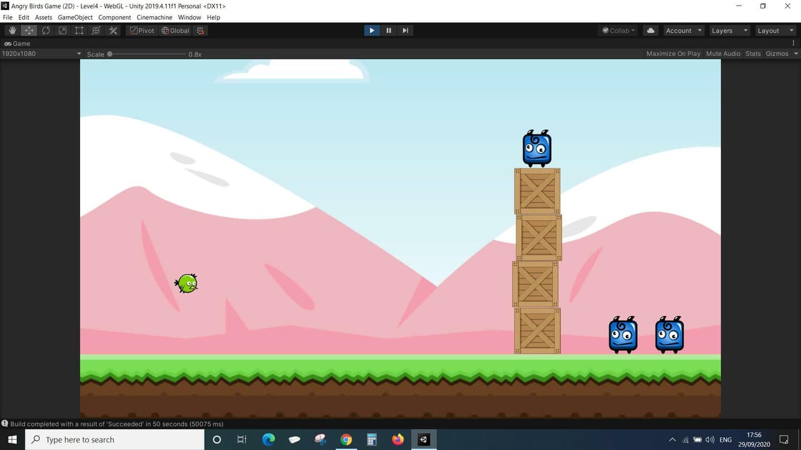Select the Move tool
Viewport: 801px width, 450px height.
click(x=29, y=31)
